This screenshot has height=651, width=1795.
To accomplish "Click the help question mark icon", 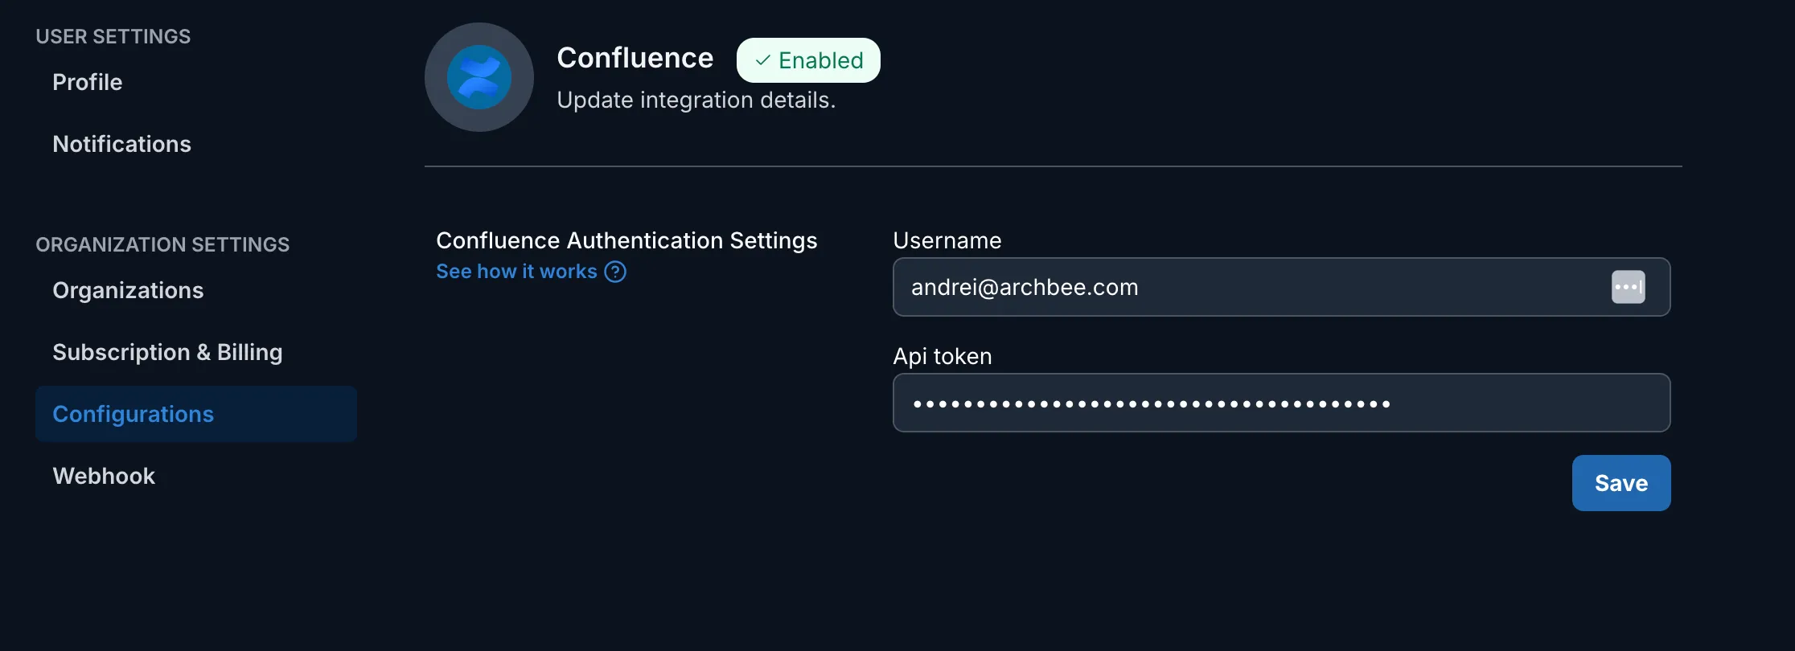I will [x=615, y=272].
